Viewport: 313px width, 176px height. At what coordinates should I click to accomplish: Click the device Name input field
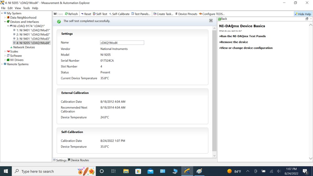tap(122, 43)
